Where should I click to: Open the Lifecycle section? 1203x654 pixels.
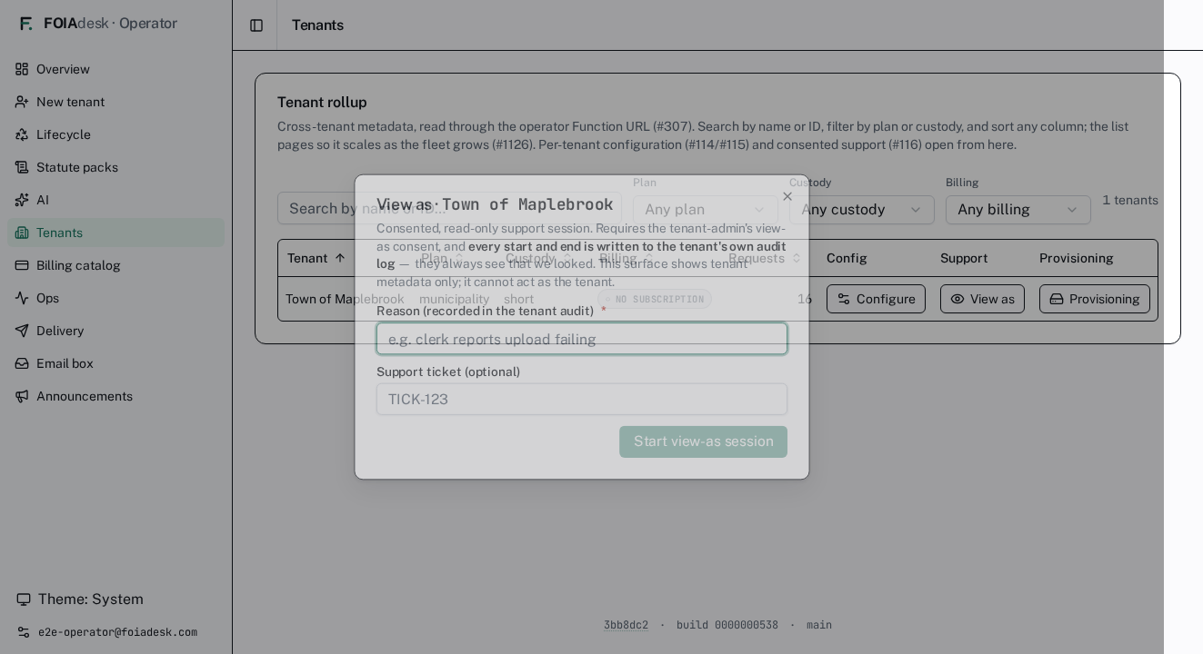pyautogui.click(x=115, y=134)
